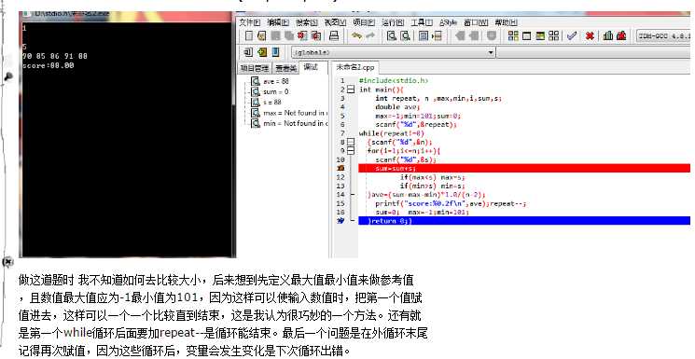Image resolution: width=695 pixels, height=359 pixels.
Task: Click the blue bookmark icon second toolbar row
Action: 275,52
